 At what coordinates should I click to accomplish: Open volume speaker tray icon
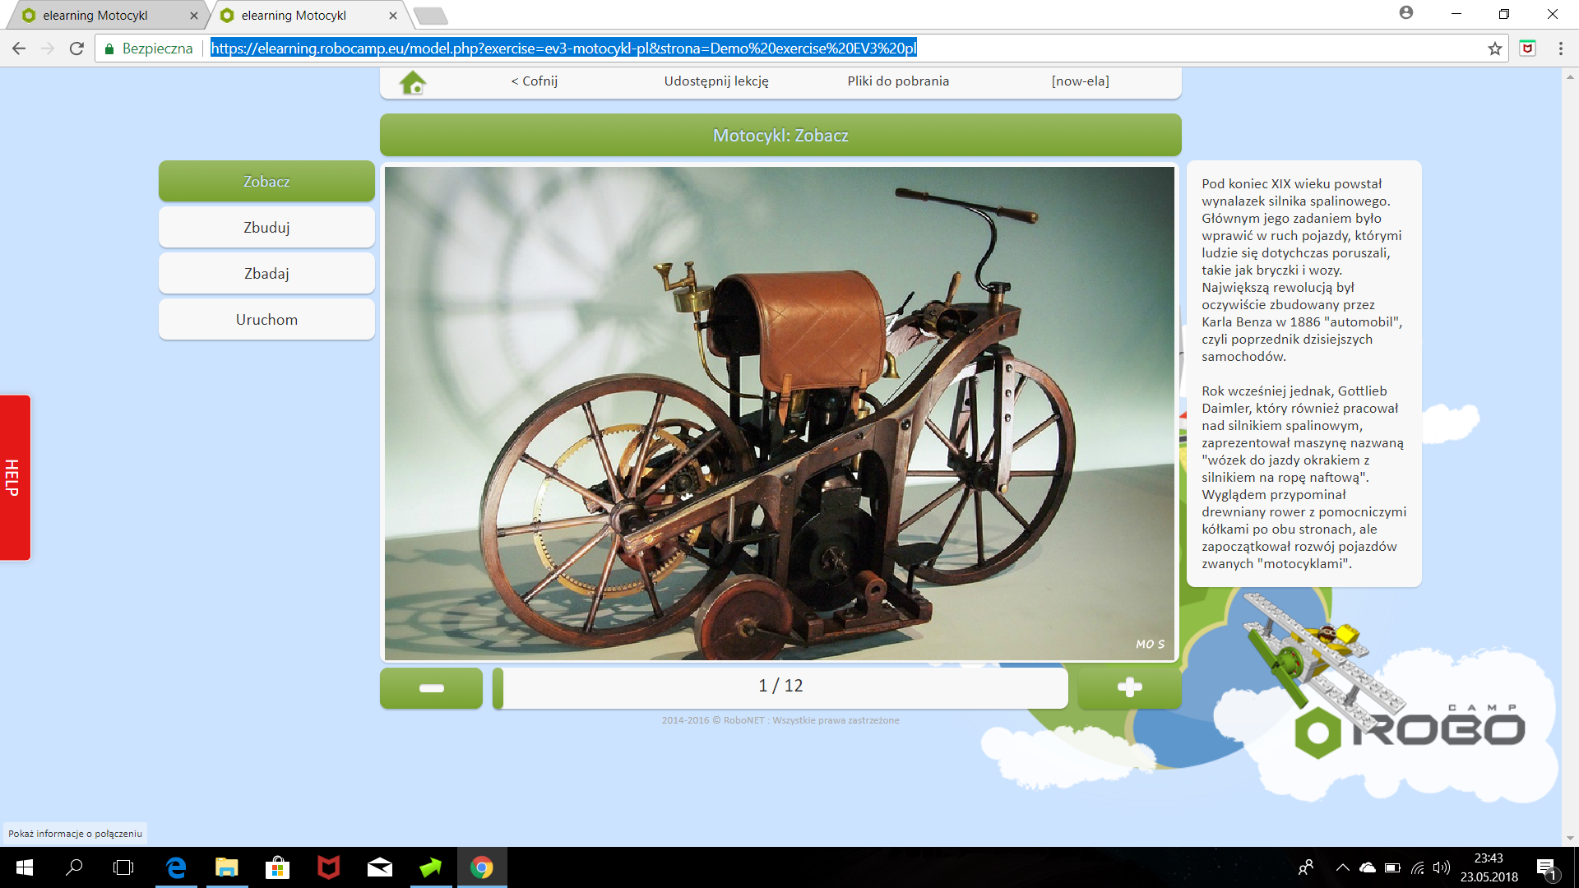1441,867
